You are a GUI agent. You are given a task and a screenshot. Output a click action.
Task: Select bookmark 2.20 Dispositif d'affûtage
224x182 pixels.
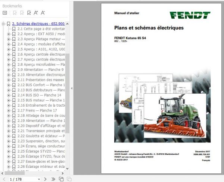(41, 126)
